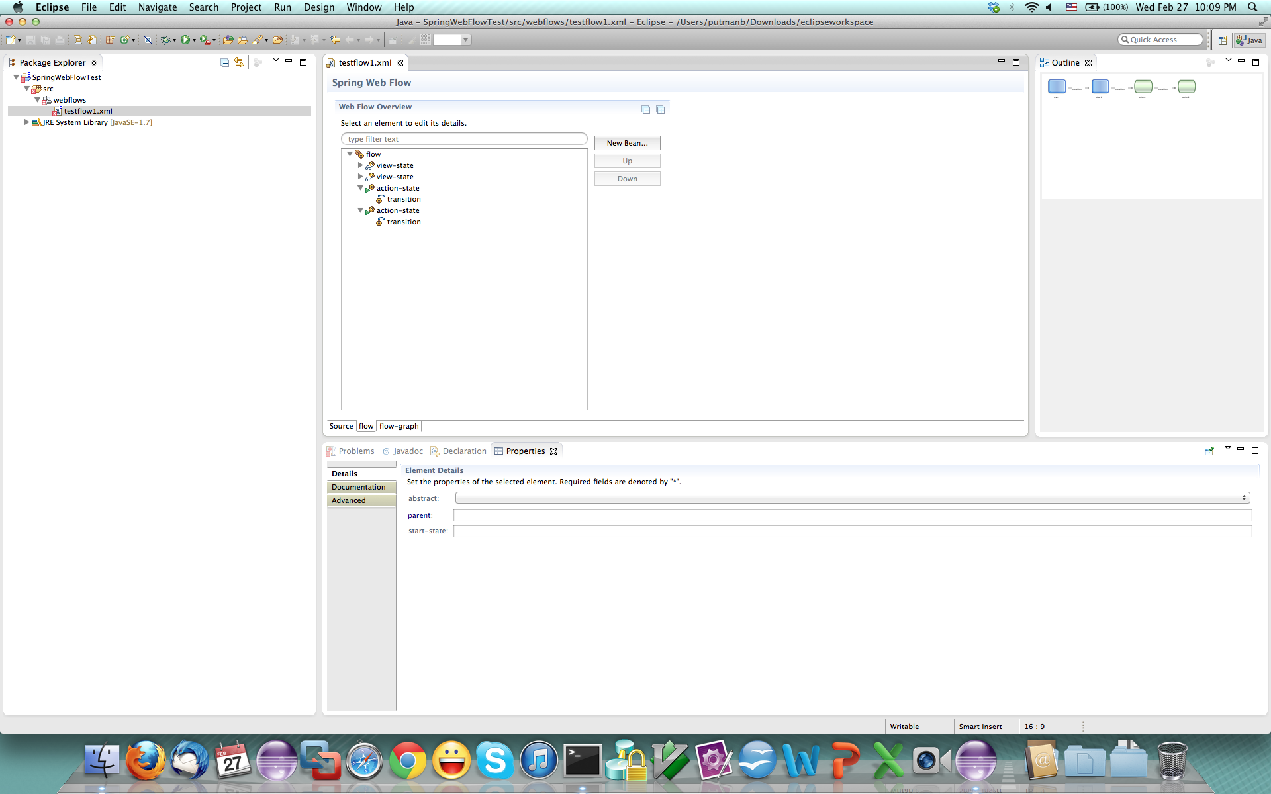The image size is (1271, 794).
Task: Click the Up button
Action: click(x=628, y=161)
